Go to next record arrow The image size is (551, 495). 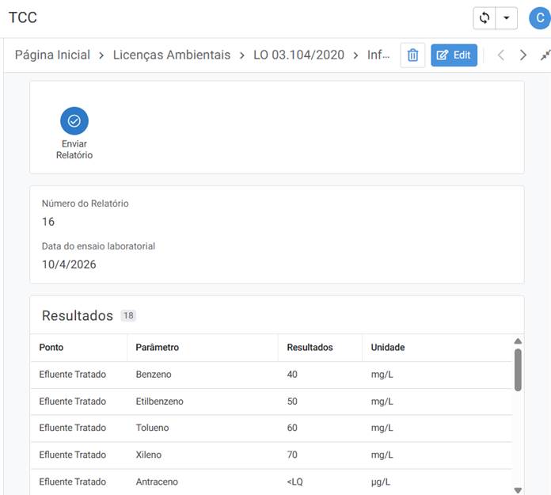(522, 55)
